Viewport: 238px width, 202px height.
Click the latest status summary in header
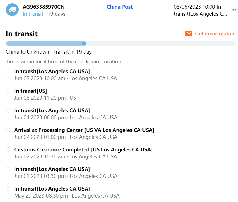[200, 10]
